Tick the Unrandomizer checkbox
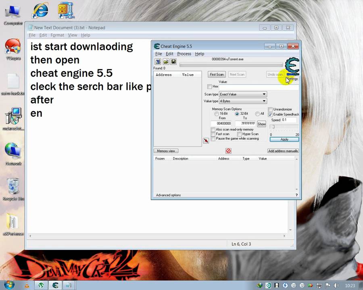The width and height of the screenshot is (363, 290). pyautogui.click(x=270, y=110)
